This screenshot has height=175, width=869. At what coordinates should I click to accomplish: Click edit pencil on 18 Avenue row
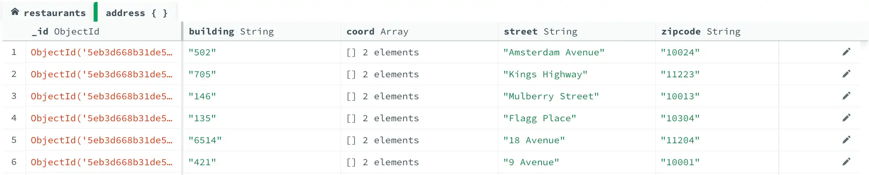[846, 140]
